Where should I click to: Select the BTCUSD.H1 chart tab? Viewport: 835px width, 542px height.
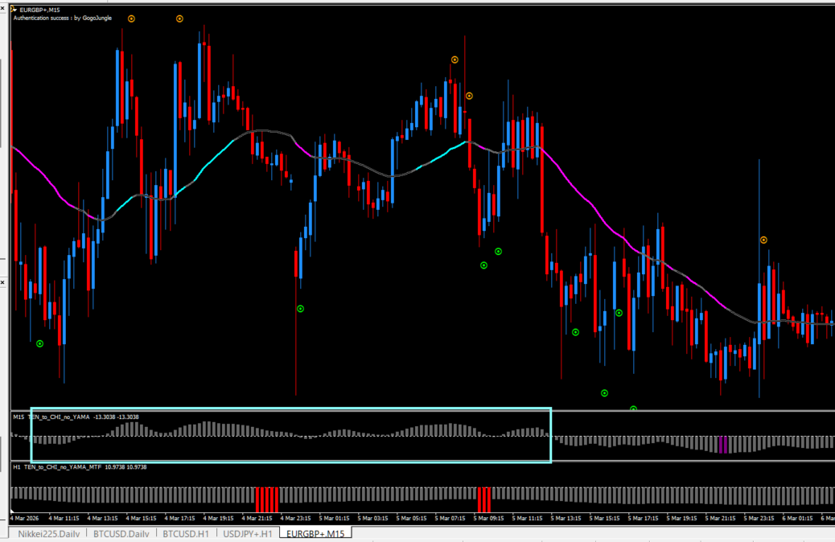coord(186,533)
